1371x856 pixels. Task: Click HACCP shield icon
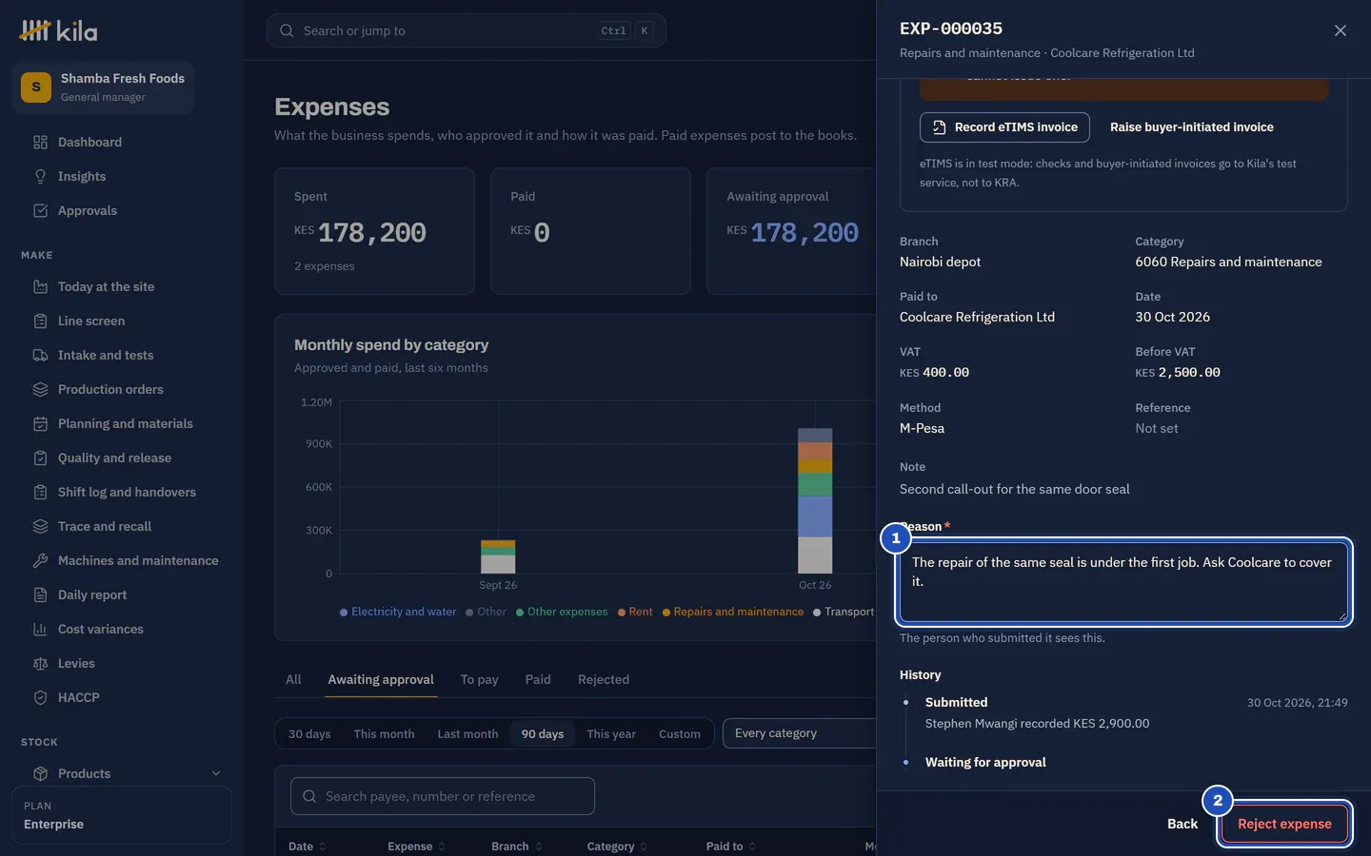click(x=40, y=698)
